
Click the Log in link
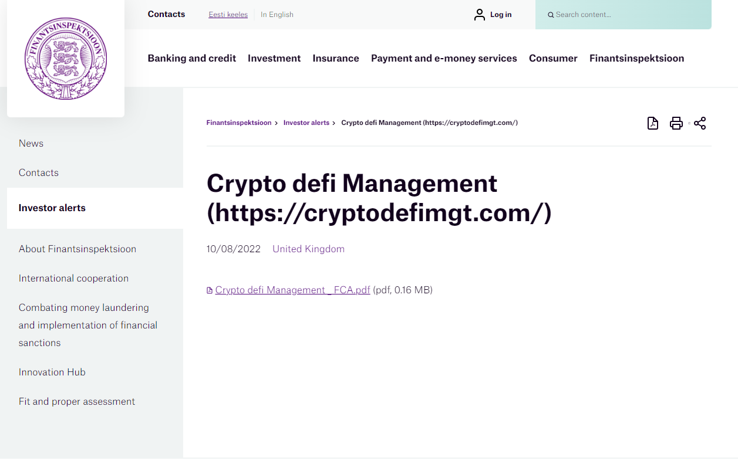point(501,15)
